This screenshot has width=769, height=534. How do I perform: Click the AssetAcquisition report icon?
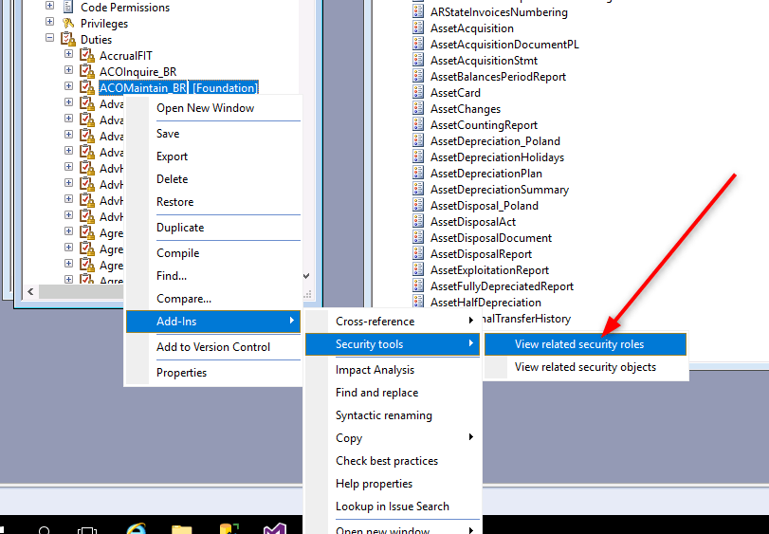419,28
